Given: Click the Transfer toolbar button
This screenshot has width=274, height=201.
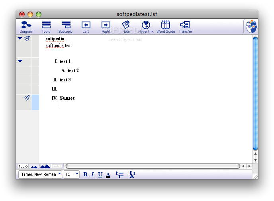Looking at the screenshot, I should pyautogui.click(x=185, y=27).
